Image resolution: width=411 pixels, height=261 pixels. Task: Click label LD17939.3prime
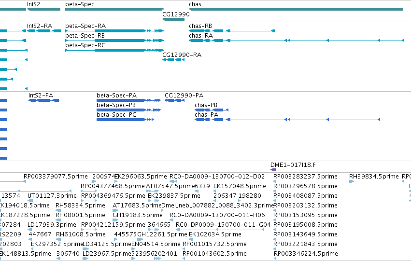tap(52, 225)
